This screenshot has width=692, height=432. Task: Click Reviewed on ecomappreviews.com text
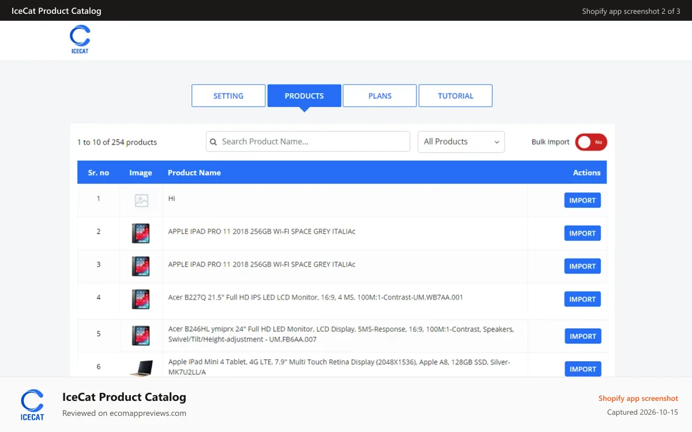click(x=124, y=413)
